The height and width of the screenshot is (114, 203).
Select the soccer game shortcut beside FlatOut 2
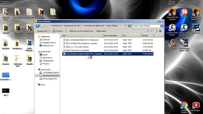184,45
